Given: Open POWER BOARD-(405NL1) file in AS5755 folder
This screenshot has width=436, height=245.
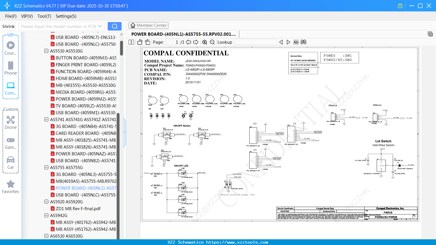Looking at the screenshot, I should tap(86, 188).
